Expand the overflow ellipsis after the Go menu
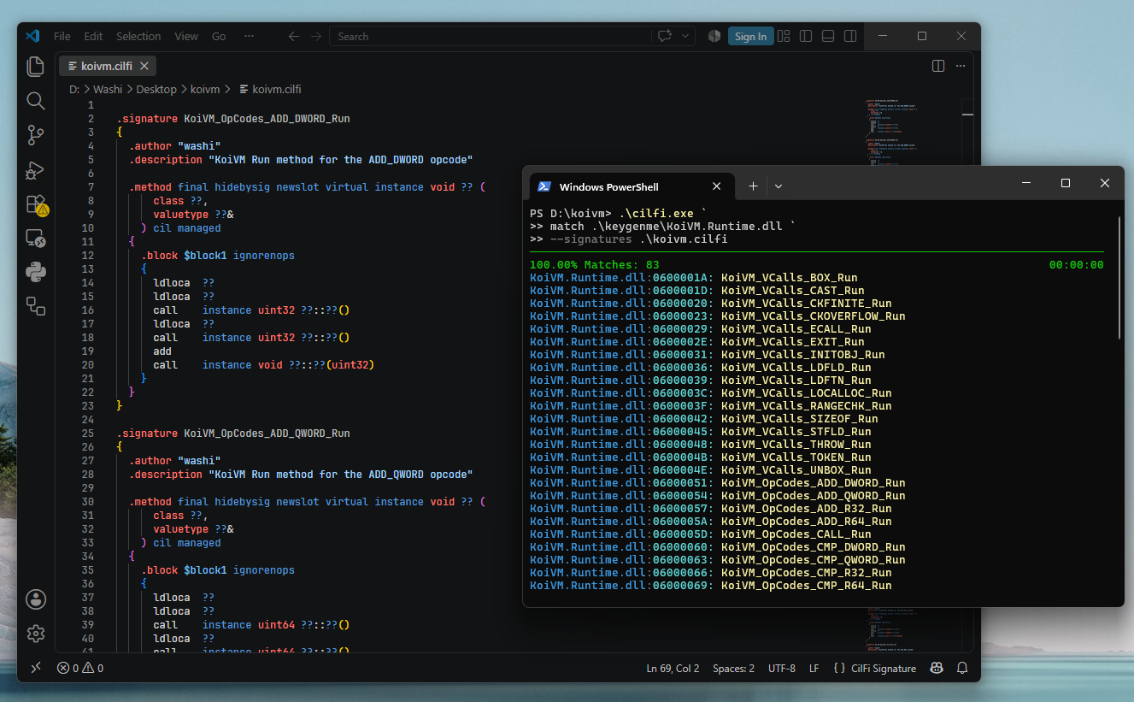Image resolution: width=1134 pixels, height=702 pixels. click(x=249, y=36)
